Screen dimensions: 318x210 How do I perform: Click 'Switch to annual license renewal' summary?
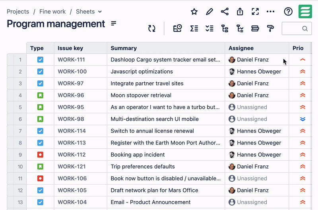pyautogui.click(x=152, y=131)
